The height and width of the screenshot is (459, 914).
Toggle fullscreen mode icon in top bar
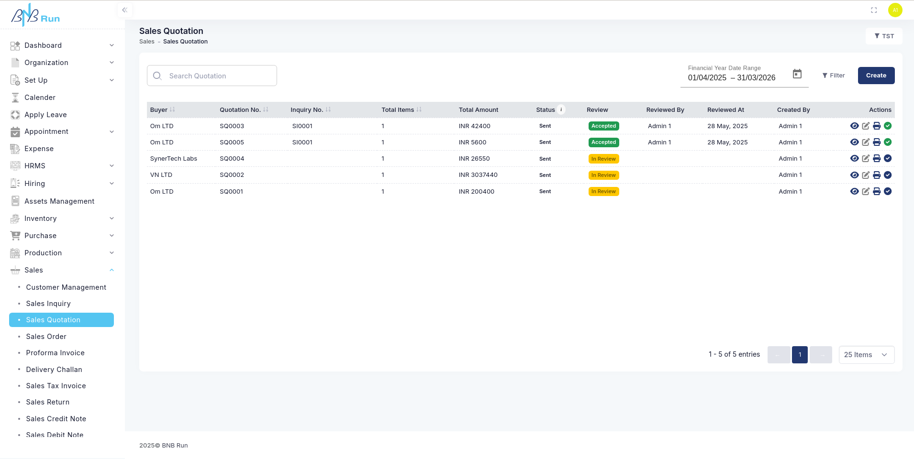874,10
